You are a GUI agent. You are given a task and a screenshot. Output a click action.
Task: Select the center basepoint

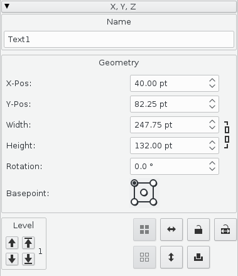click(144, 192)
